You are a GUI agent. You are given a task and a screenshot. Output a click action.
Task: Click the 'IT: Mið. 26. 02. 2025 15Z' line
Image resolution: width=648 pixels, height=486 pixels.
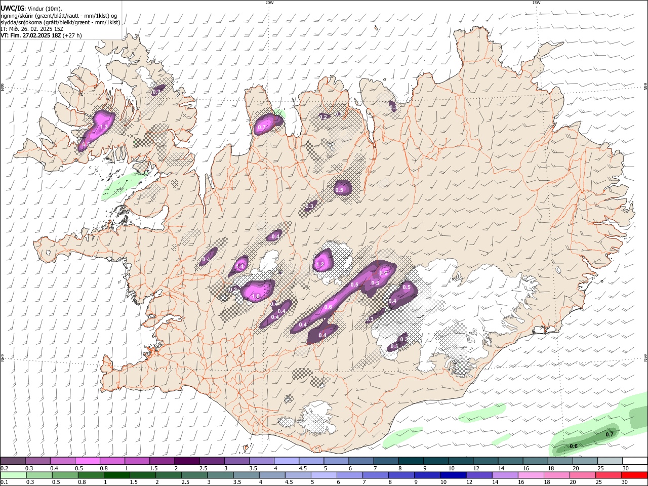31,29
